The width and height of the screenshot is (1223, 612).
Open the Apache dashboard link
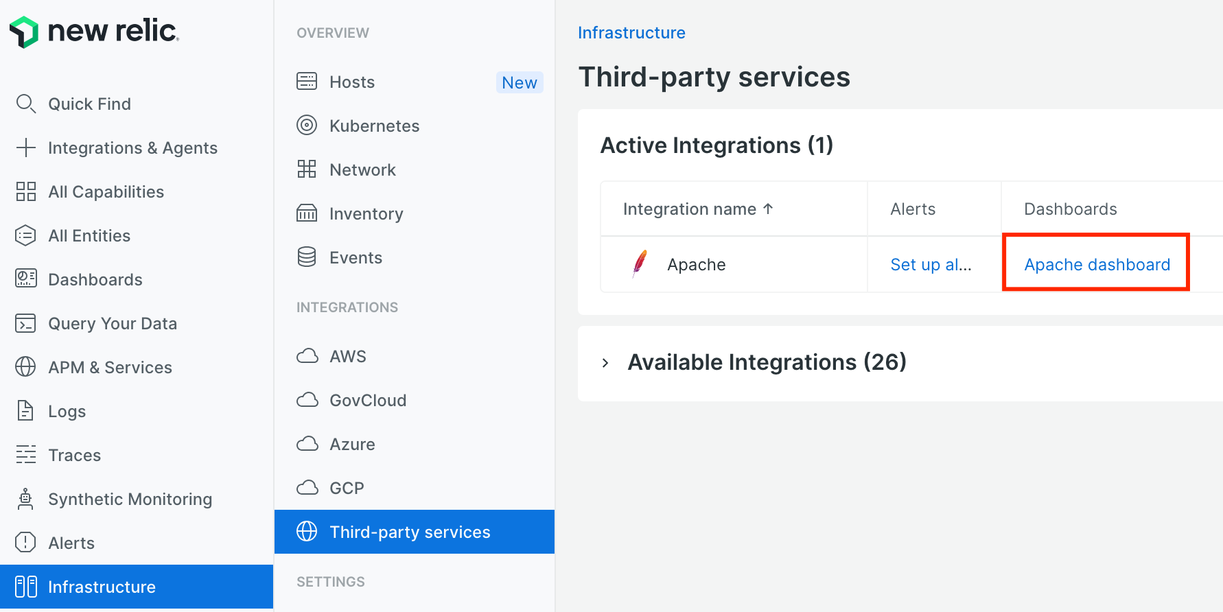[x=1097, y=265]
